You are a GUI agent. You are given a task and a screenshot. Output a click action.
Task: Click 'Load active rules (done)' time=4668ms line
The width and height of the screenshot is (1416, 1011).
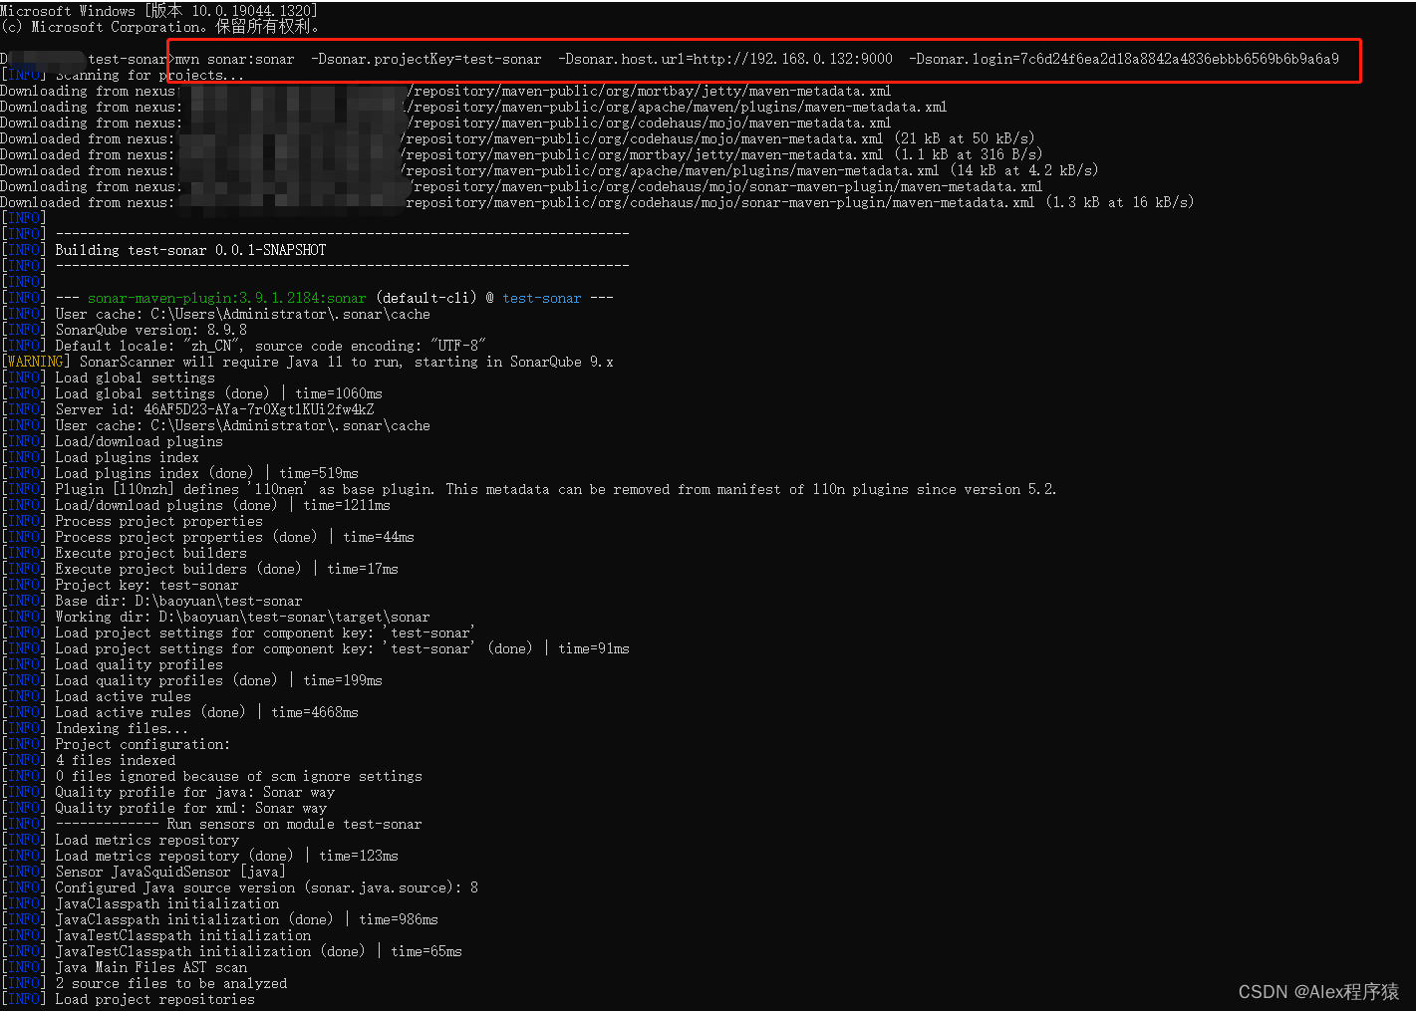tap(180, 712)
